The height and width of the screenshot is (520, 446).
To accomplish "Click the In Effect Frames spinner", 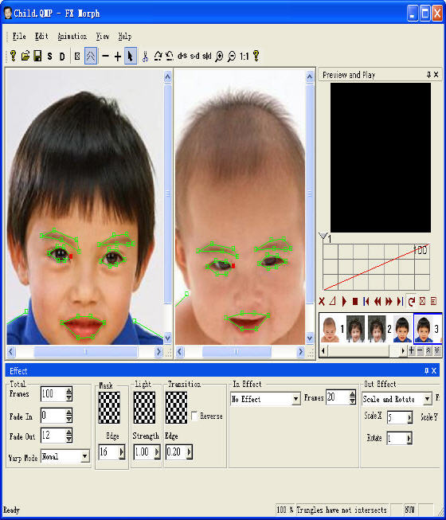I will 353,397.
